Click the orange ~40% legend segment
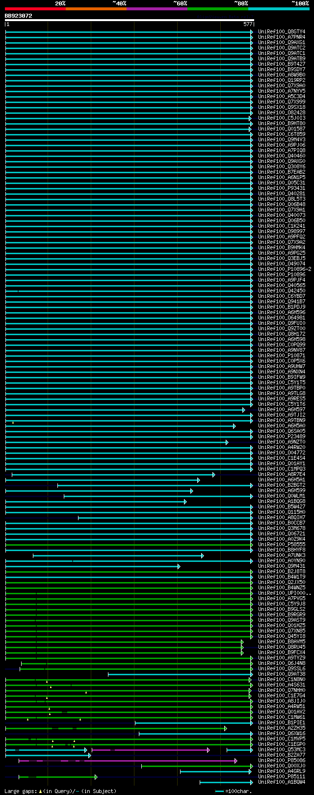 tap(96, 9)
